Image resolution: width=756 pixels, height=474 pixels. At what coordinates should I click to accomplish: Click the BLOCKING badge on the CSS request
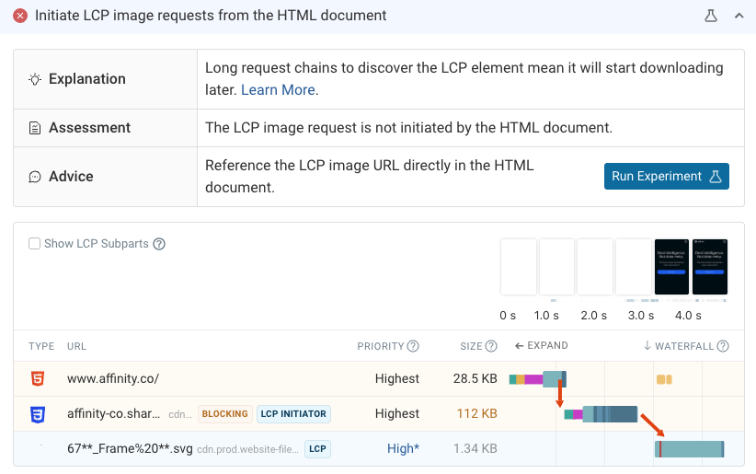[225, 414]
